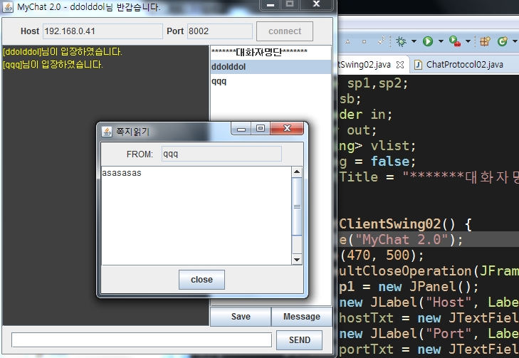The width and height of the screenshot is (519, 358).
Task: Open the Debug dropdown arrow
Action: tap(414, 42)
